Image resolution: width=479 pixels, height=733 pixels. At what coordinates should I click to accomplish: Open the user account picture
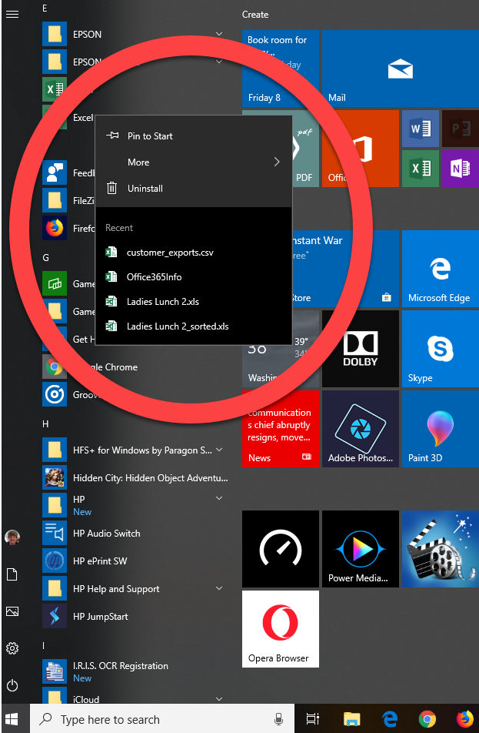coord(12,537)
